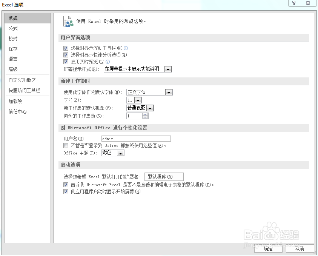Image resolution: width=318 pixels, height=256 pixels.
Task: Open the 快速访问工具栏 category
Action: coord(28,90)
